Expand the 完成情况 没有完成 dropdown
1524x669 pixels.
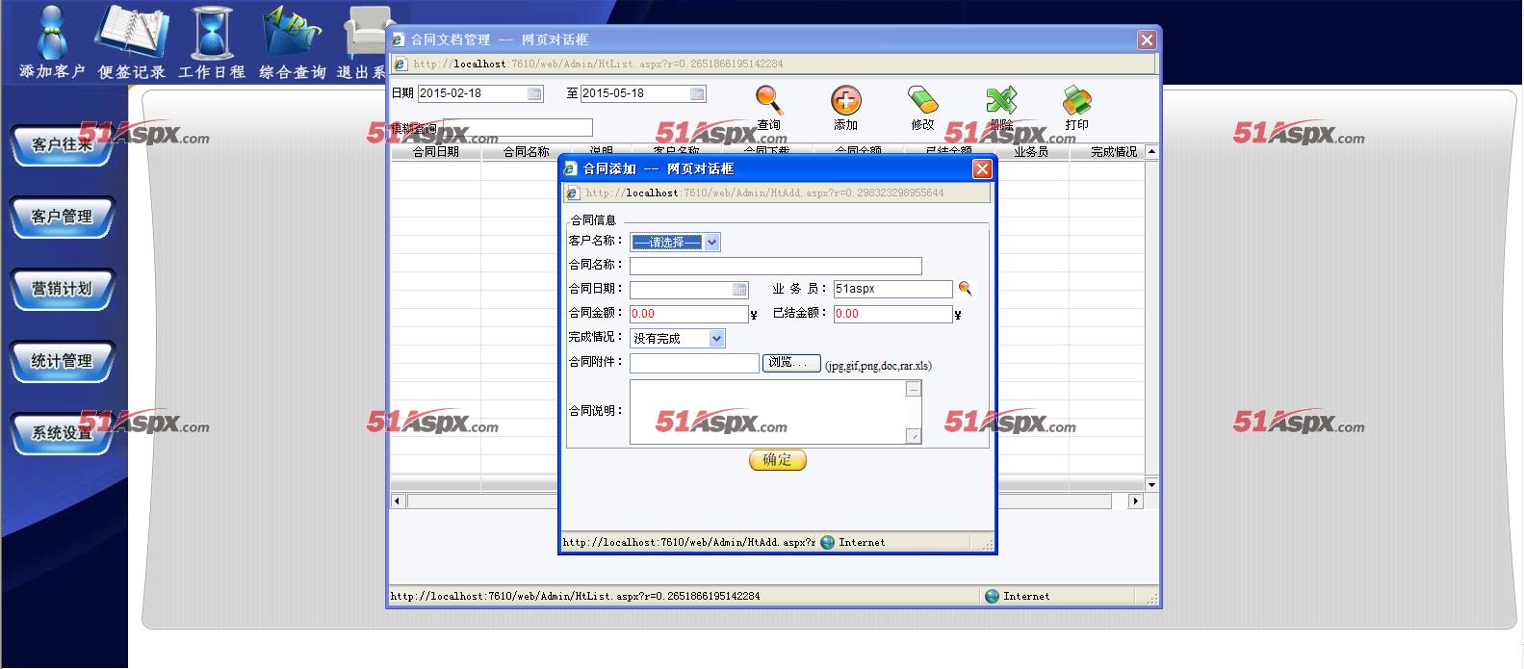(x=716, y=339)
